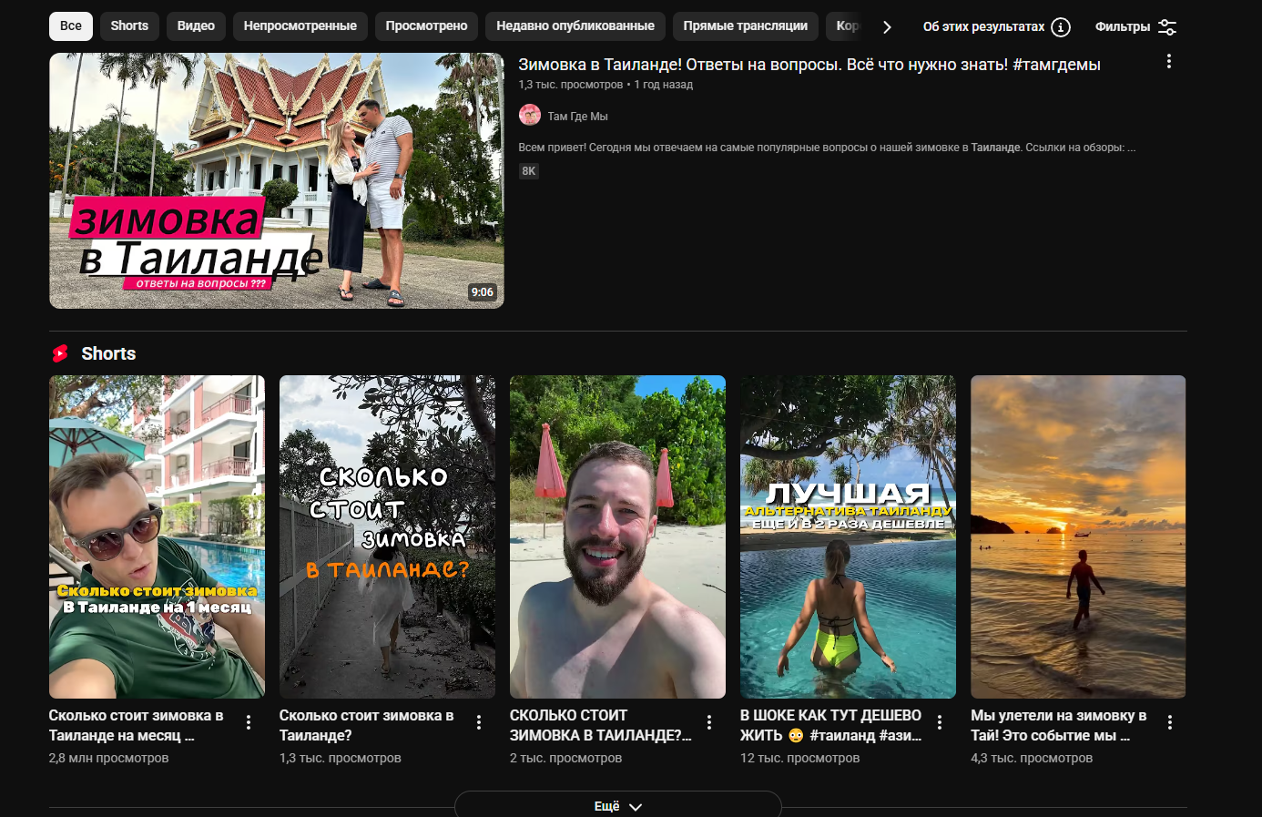
Task: Open menu for "СКОЛЬКО СТОИТ ЗИМОВКА В ТАИЛАНДЕ?" short
Action: tap(709, 722)
